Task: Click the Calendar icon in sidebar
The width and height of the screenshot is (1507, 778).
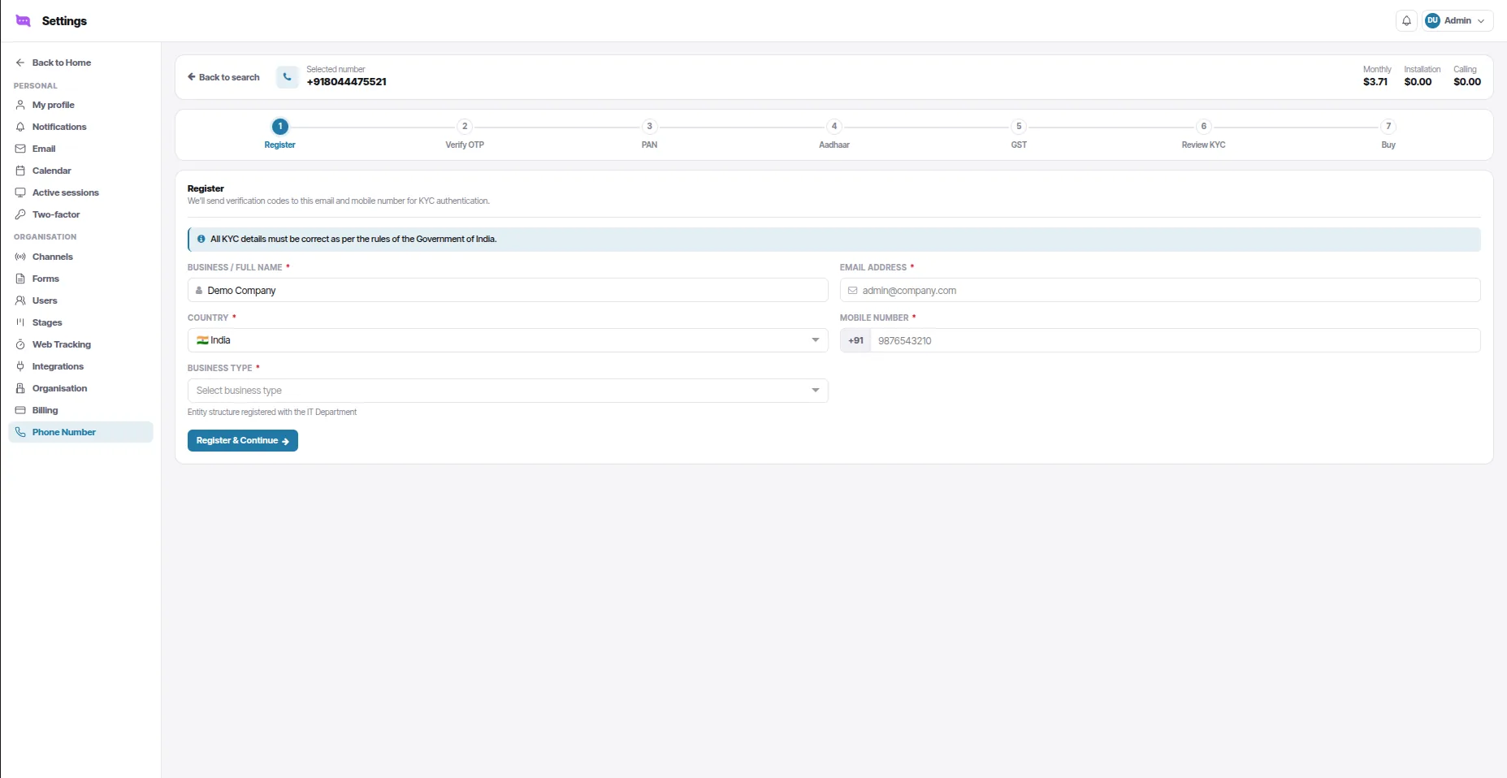Action: pos(20,171)
